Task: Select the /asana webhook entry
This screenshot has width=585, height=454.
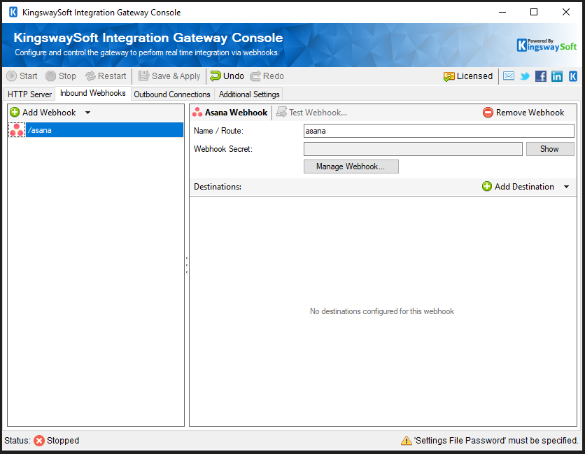Action: (x=42, y=129)
